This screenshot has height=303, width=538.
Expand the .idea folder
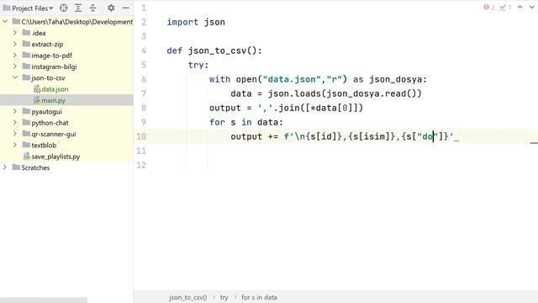point(15,33)
